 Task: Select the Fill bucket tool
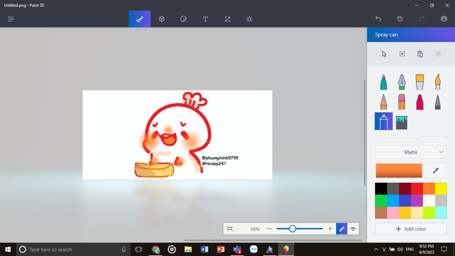coord(402,122)
